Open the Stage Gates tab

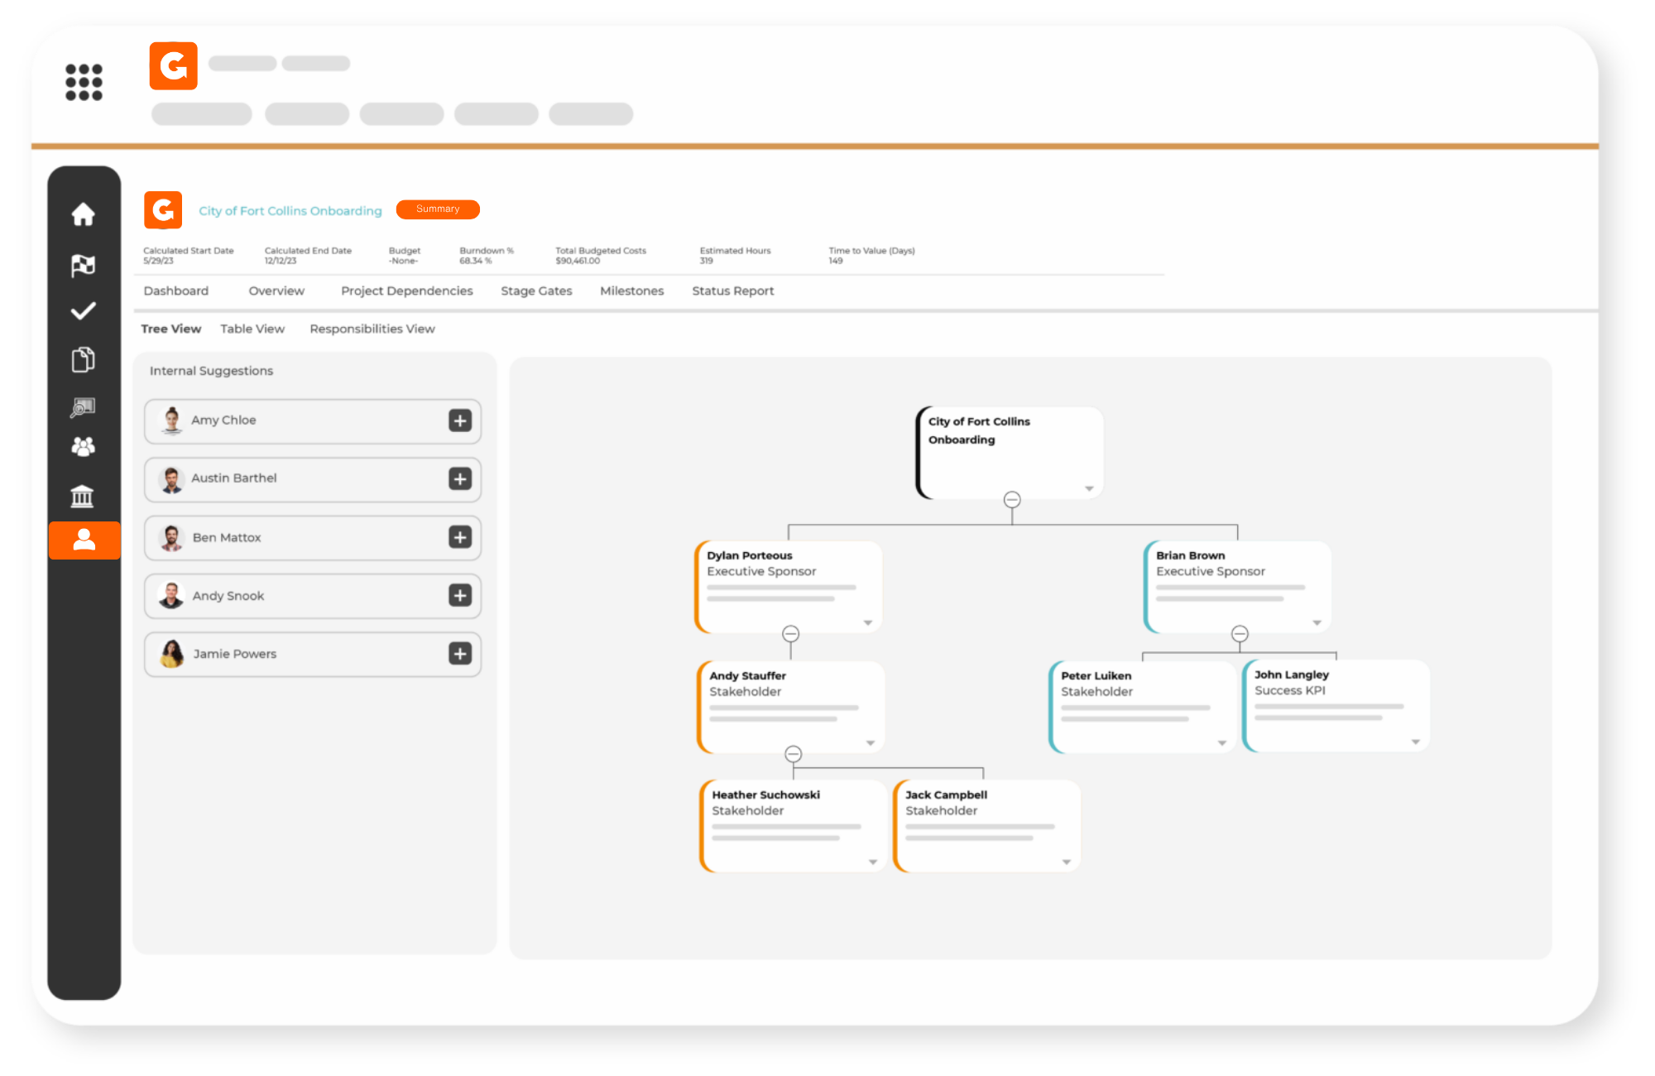[x=536, y=291]
